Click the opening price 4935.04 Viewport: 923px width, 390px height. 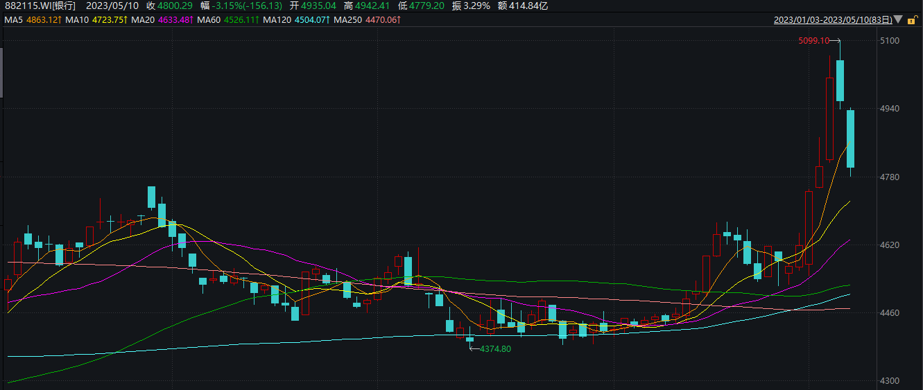(319, 6)
